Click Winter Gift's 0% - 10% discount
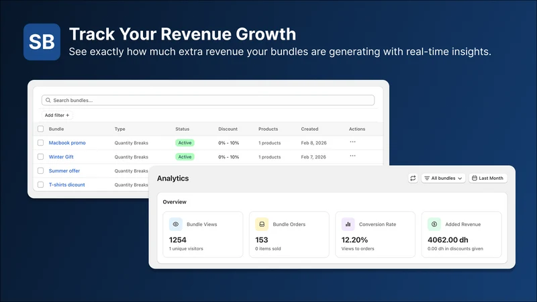The image size is (537, 302). click(228, 157)
